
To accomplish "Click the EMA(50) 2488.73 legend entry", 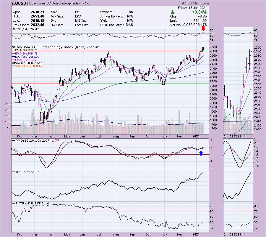I will click(x=26, y=53).
